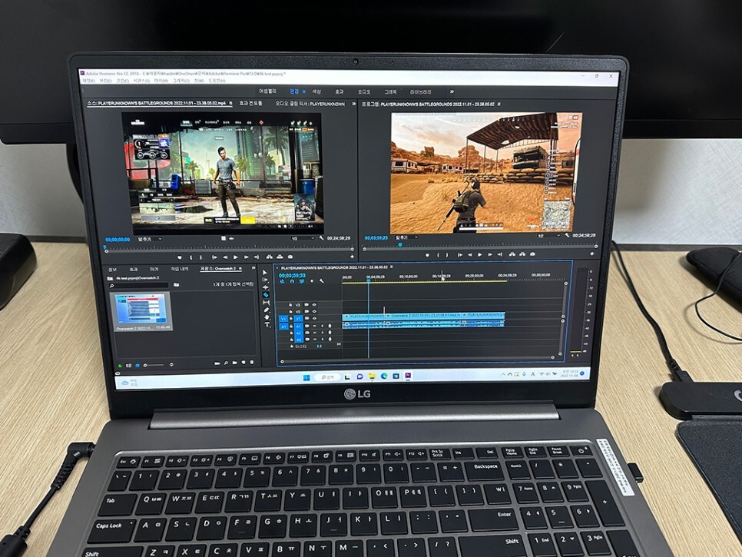The height and width of the screenshot is (557, 742).
Task: Open Program monitor 1/2 resolution dropdown
Action: (x=549, y=236)
